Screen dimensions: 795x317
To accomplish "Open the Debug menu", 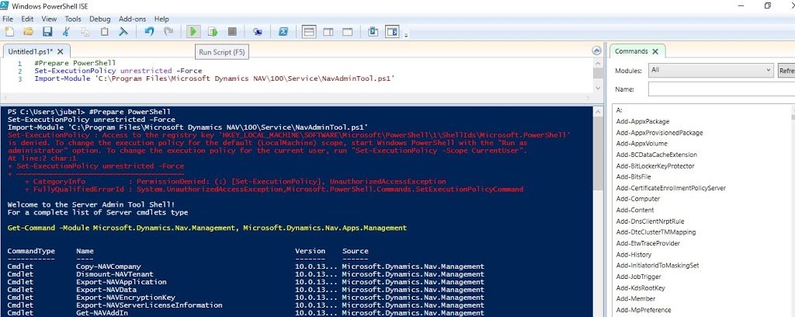I will [100, 19].
